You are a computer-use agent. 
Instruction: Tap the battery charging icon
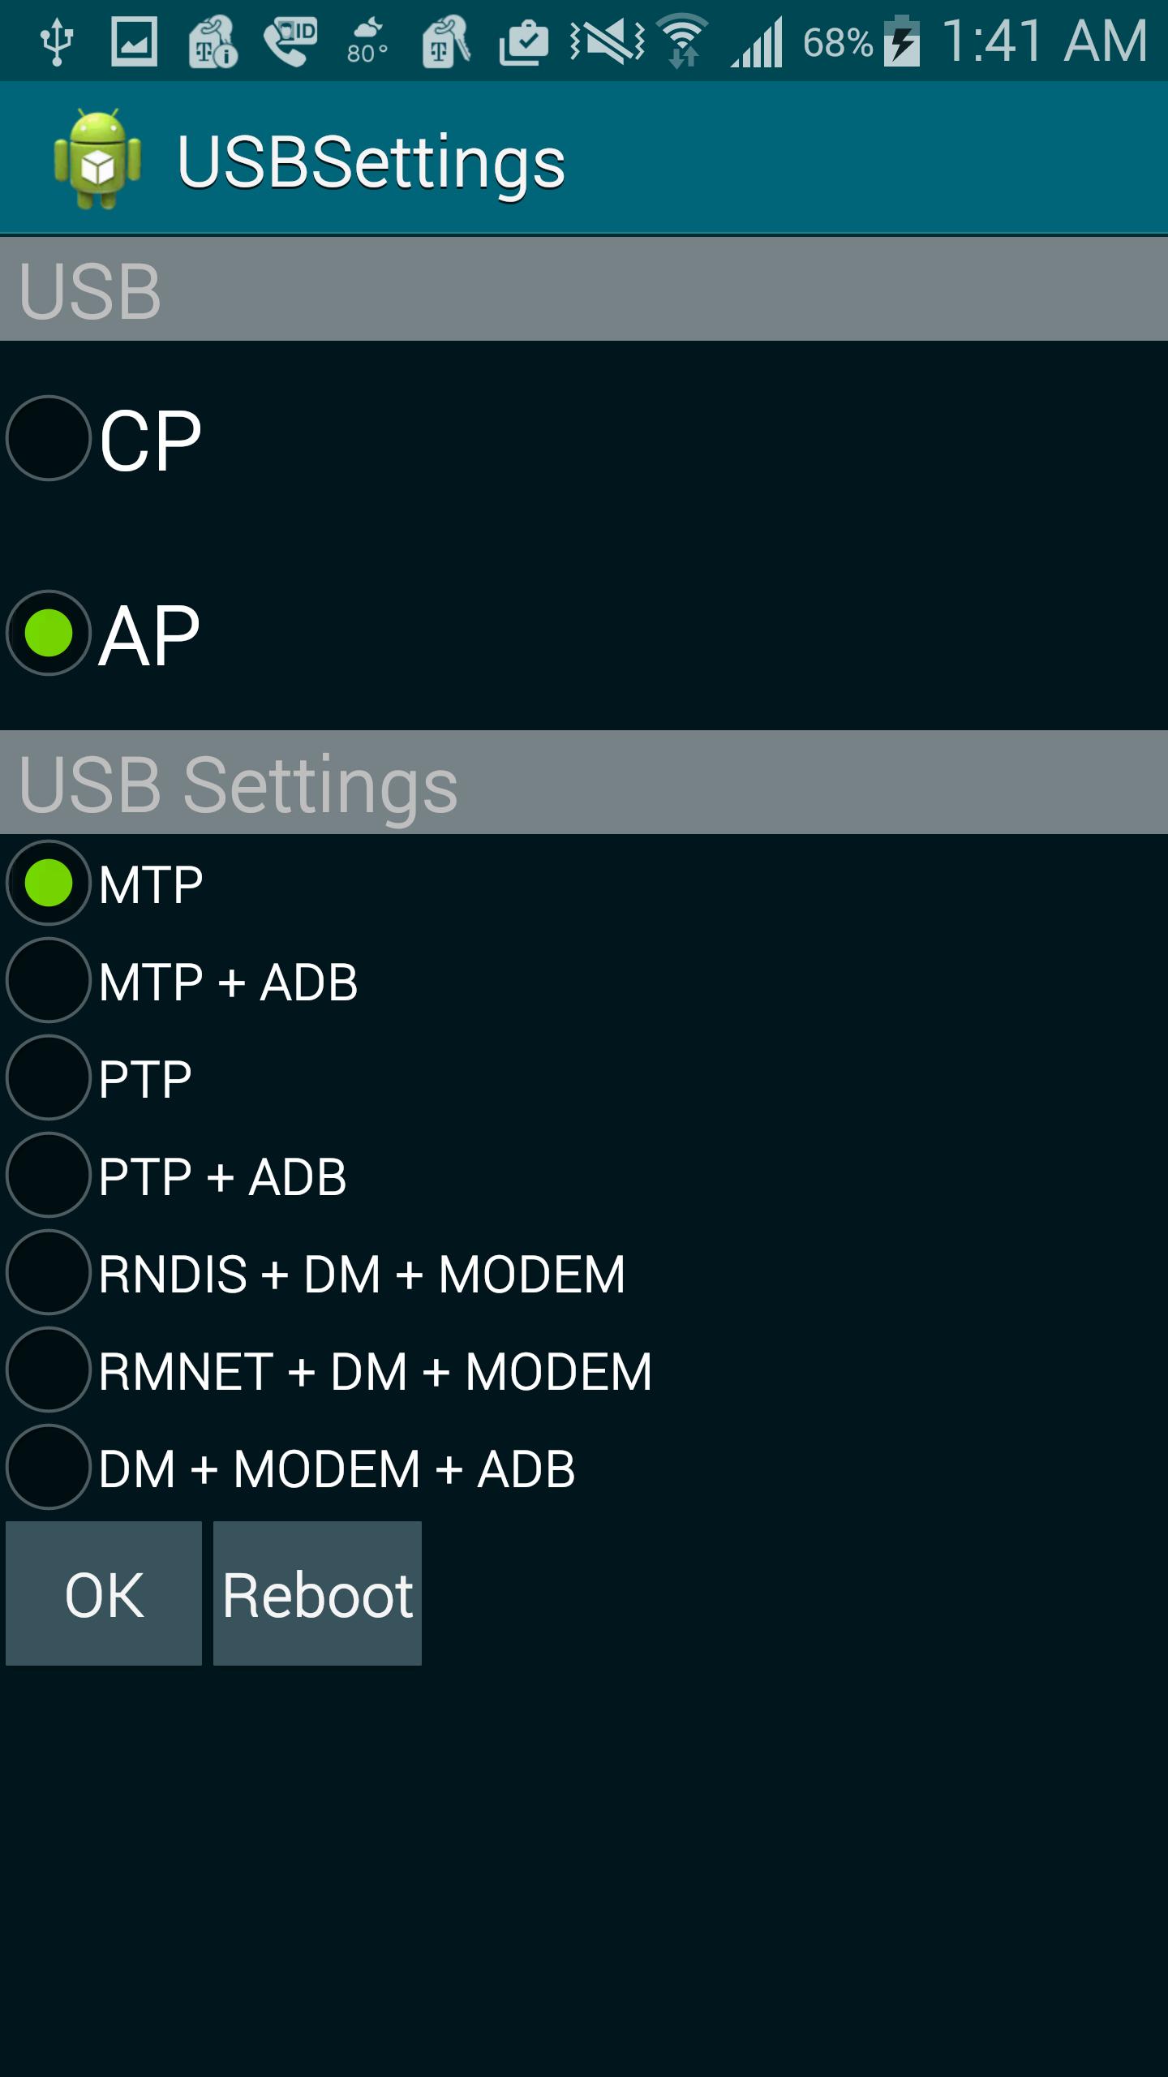point(902,41)
